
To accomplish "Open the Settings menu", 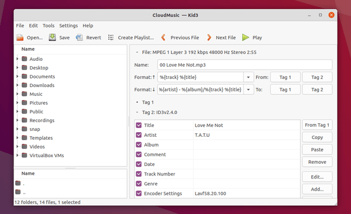I will pyautogui.click(x=68, y=26).
